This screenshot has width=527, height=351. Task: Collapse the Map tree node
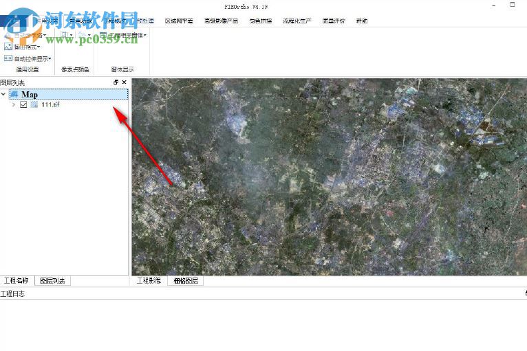(3, 94)
